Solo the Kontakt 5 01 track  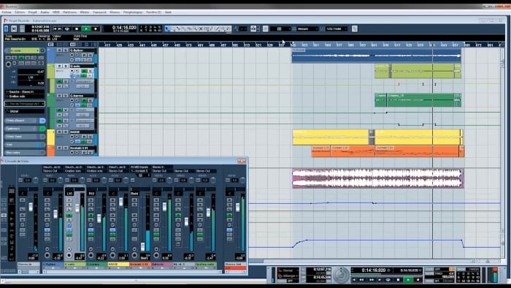66,148
